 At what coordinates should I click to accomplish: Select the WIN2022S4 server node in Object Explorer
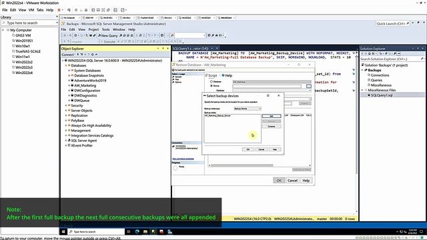coord(115,61)
